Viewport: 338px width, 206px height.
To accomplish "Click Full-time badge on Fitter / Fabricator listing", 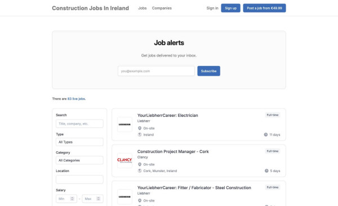I will pyautogui.click(x=273, y=187).
